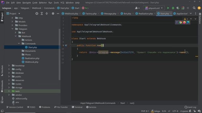The image size is (202, 113).
Task: Toggle tool window quick access icon
Action: [2, 111]
